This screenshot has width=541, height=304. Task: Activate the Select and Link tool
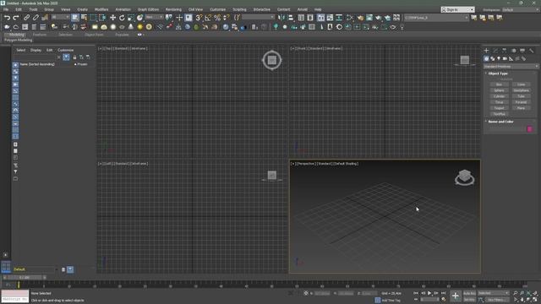coord(26,18)
